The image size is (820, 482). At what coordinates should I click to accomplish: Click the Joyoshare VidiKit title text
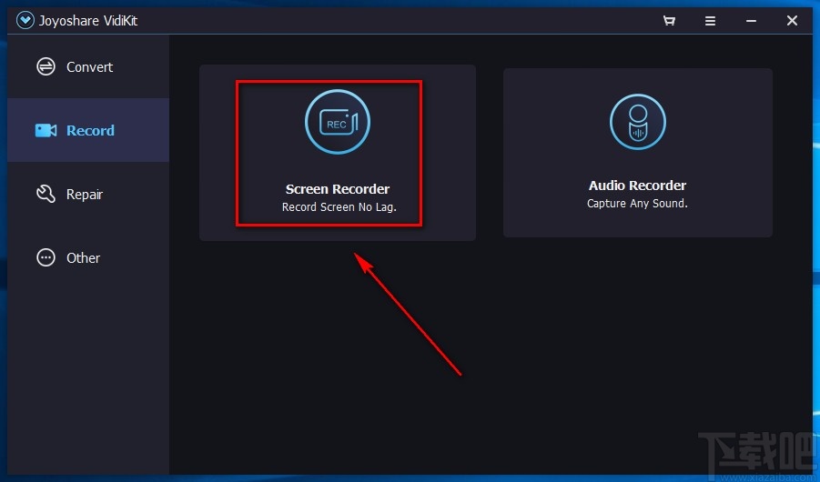(x=88, y=21)
